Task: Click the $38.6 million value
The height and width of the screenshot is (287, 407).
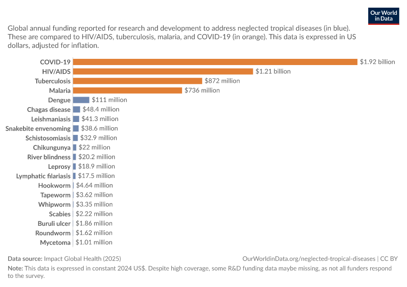Action: 100,128
